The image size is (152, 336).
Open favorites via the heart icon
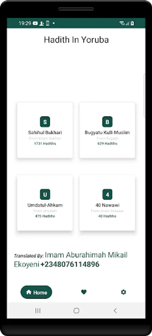click(84, 292)
